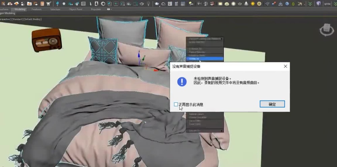Select the sun light icon
The height and width of the screenshot is (167, 337).
click(253, 4)
